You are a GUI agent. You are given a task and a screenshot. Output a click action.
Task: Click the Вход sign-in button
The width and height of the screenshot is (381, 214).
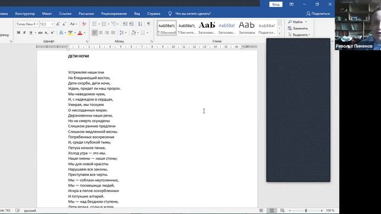coord(276,4)
